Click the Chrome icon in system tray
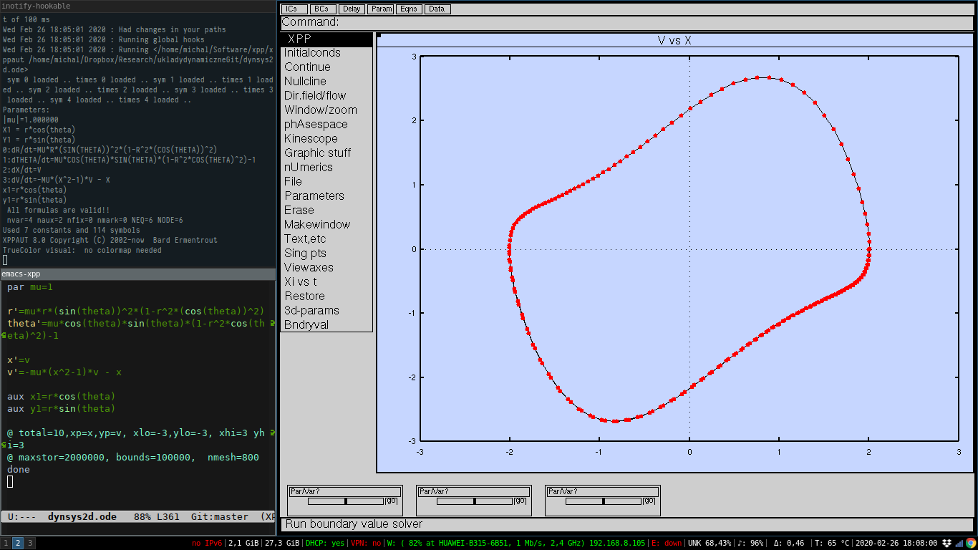This screenshot has height=550, width=978. [x=971, y=544]
